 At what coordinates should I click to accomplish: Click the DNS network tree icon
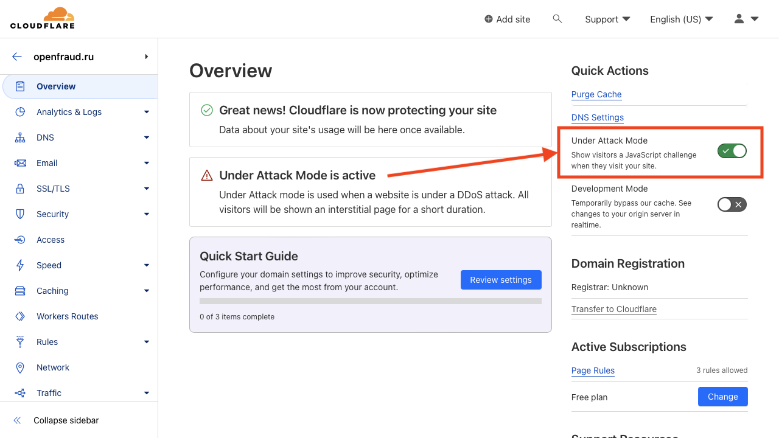click(20, 137)
